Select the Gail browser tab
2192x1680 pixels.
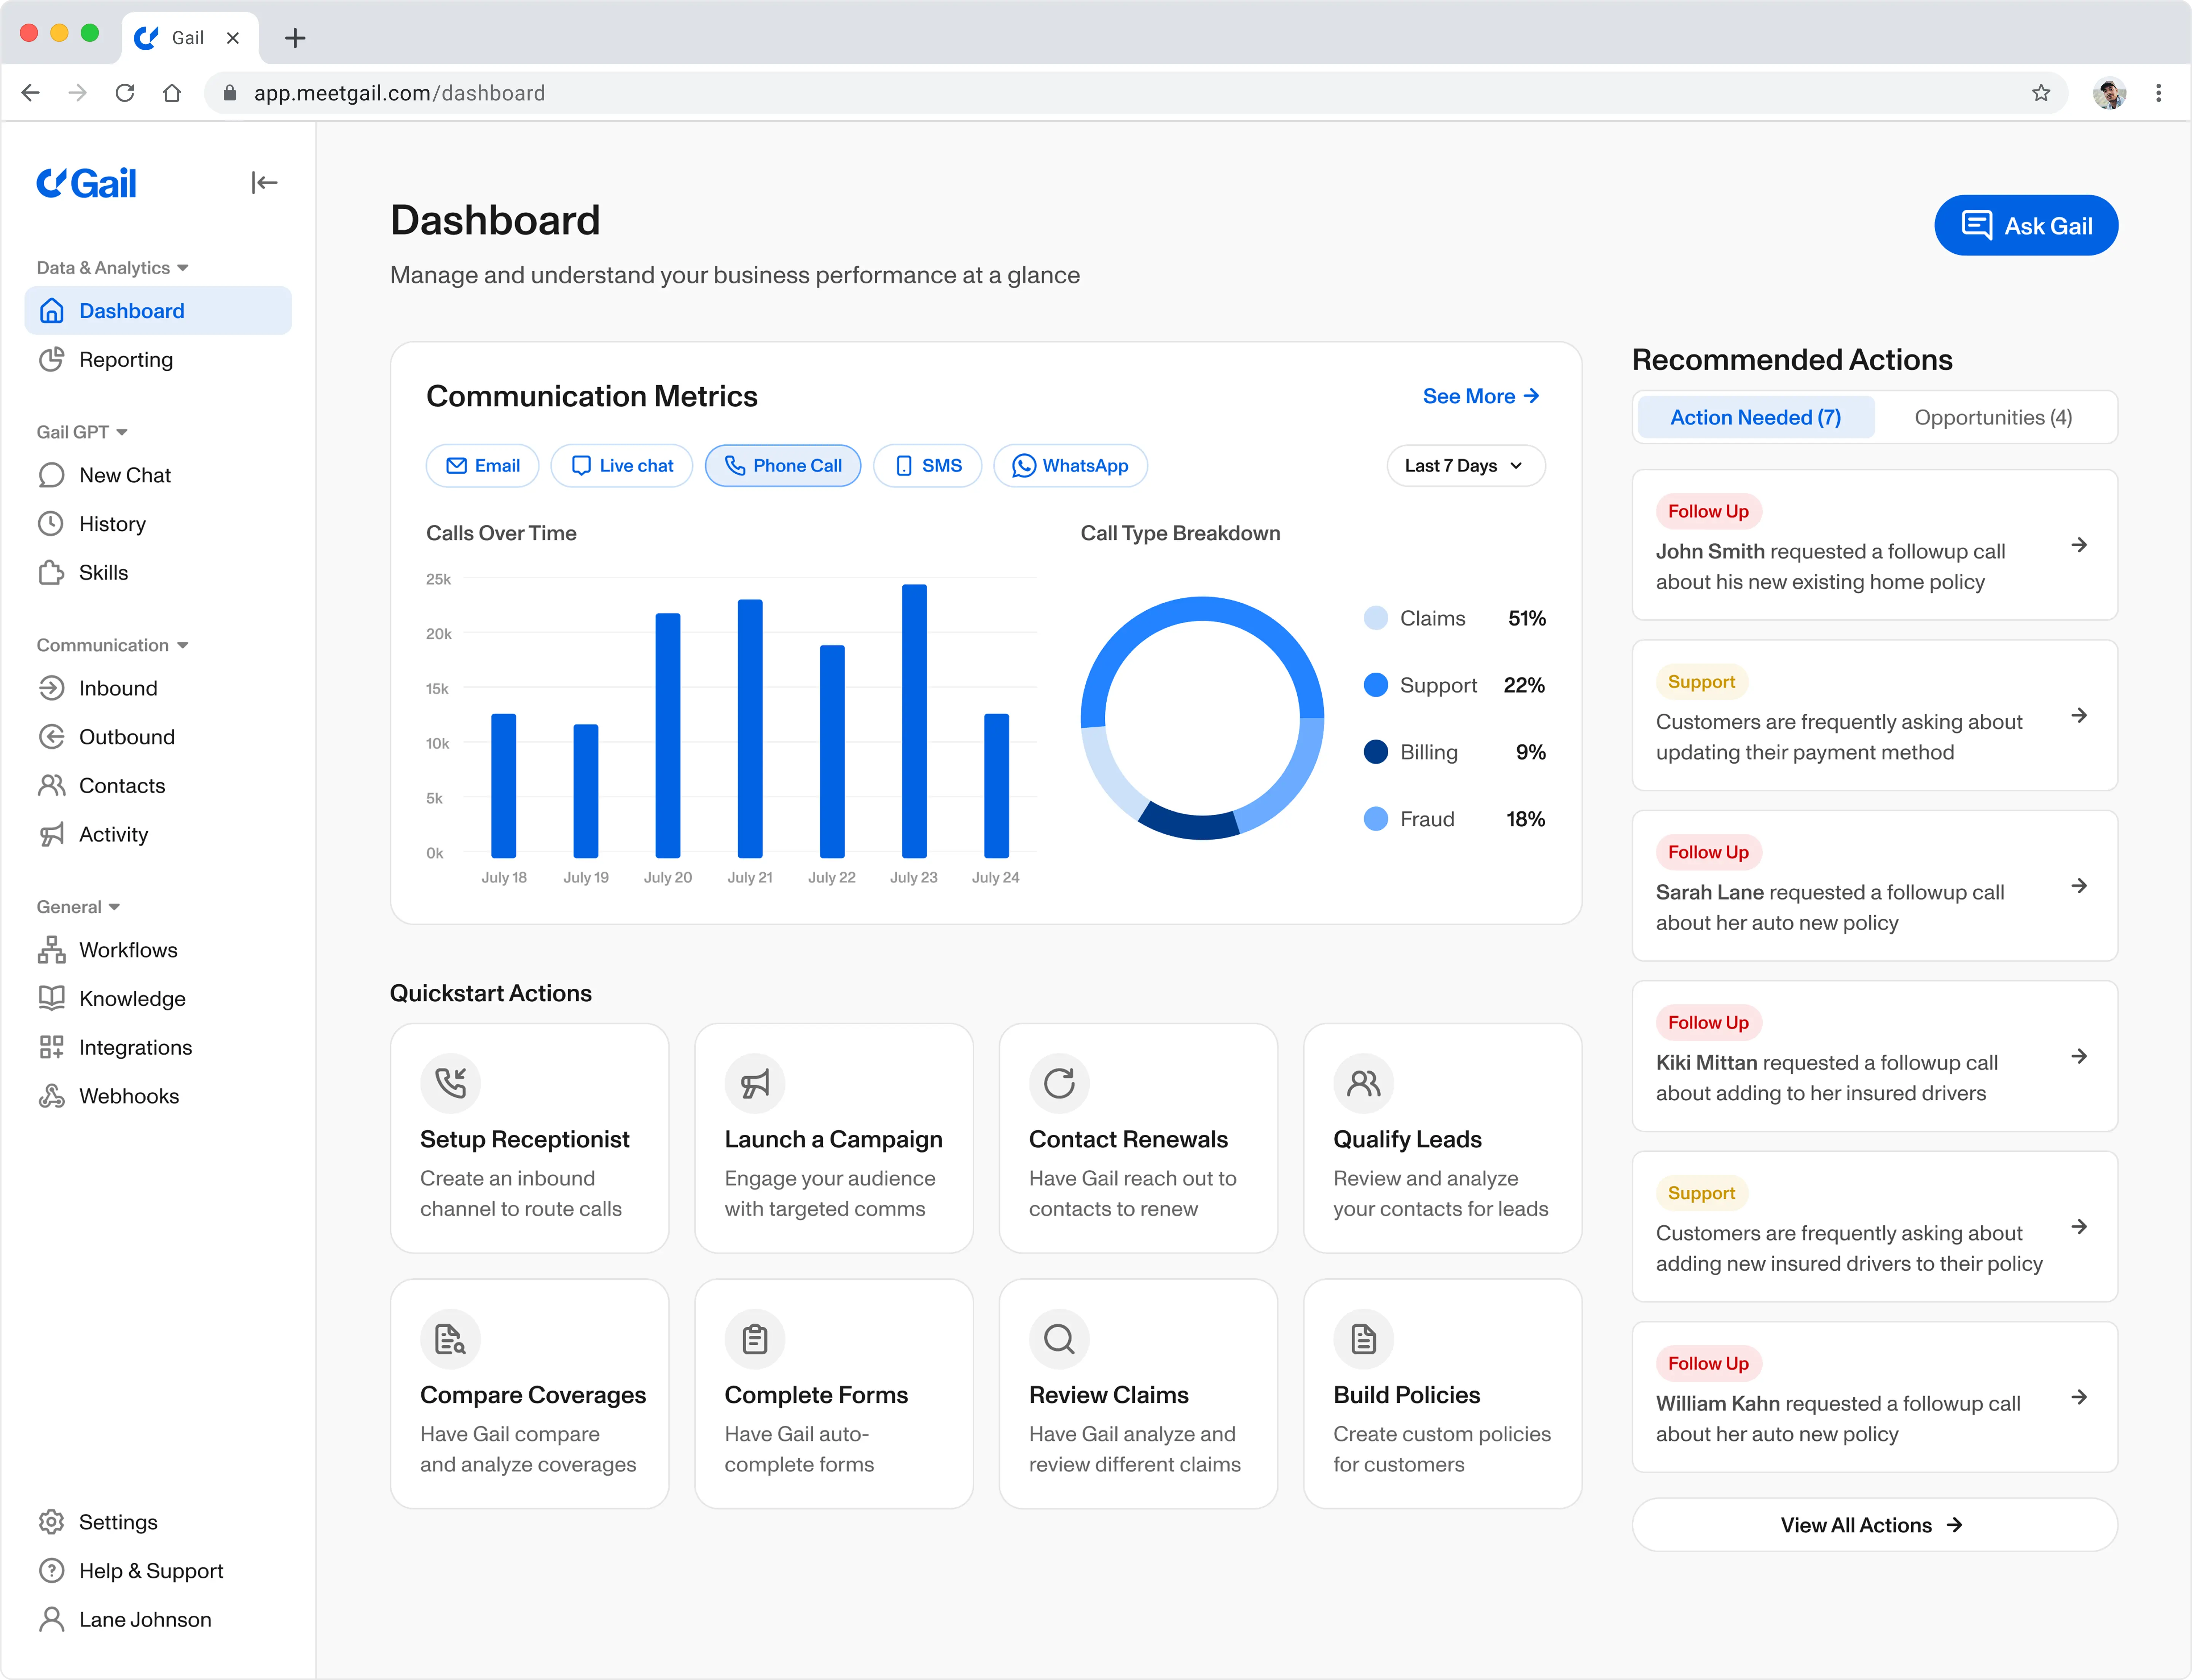(x=189, y=38)
